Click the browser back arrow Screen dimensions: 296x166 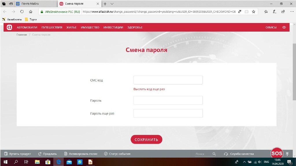5,12
